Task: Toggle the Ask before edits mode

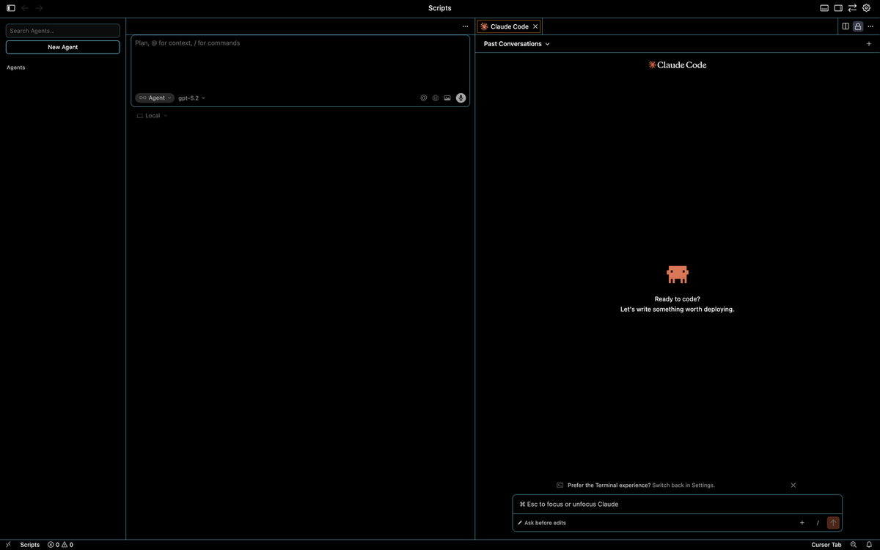Action: [542, 523]
